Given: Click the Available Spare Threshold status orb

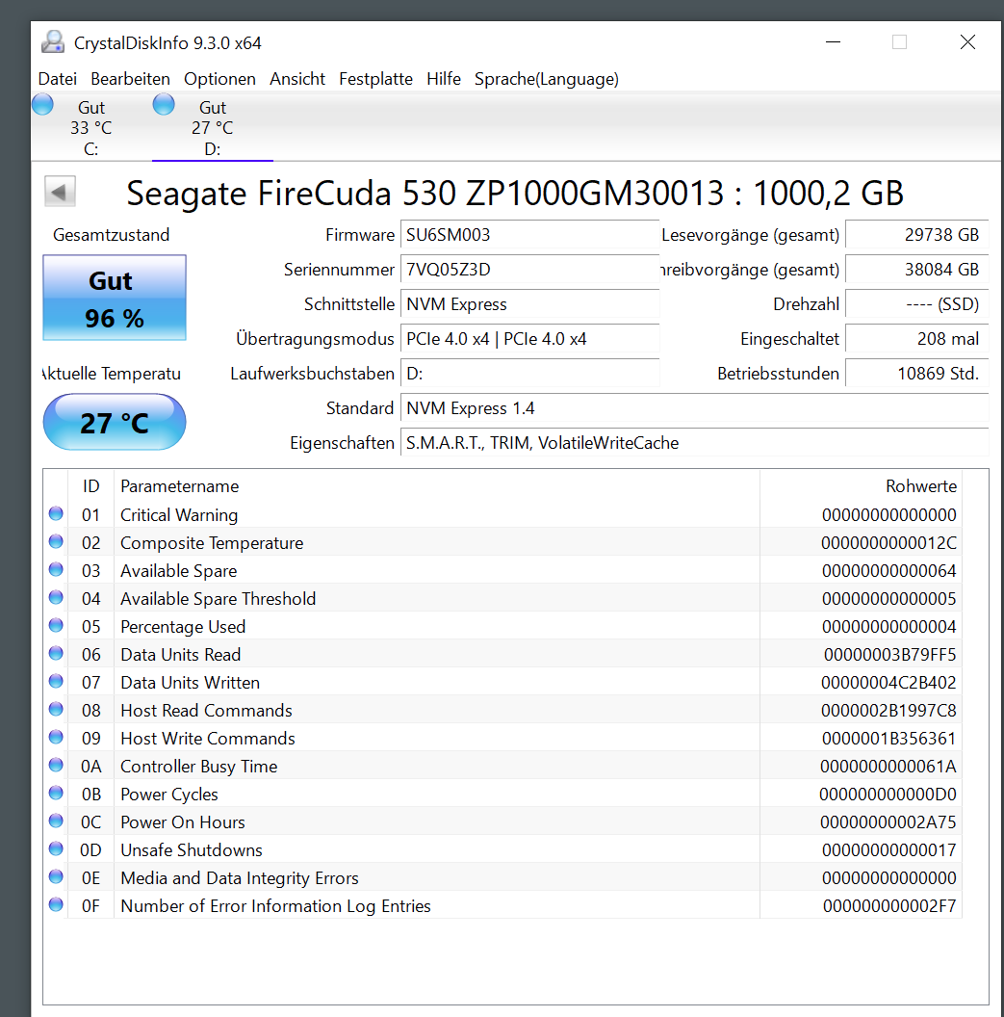Looking at the screenshot, I should pyautogui.click(x=57, y=597).
